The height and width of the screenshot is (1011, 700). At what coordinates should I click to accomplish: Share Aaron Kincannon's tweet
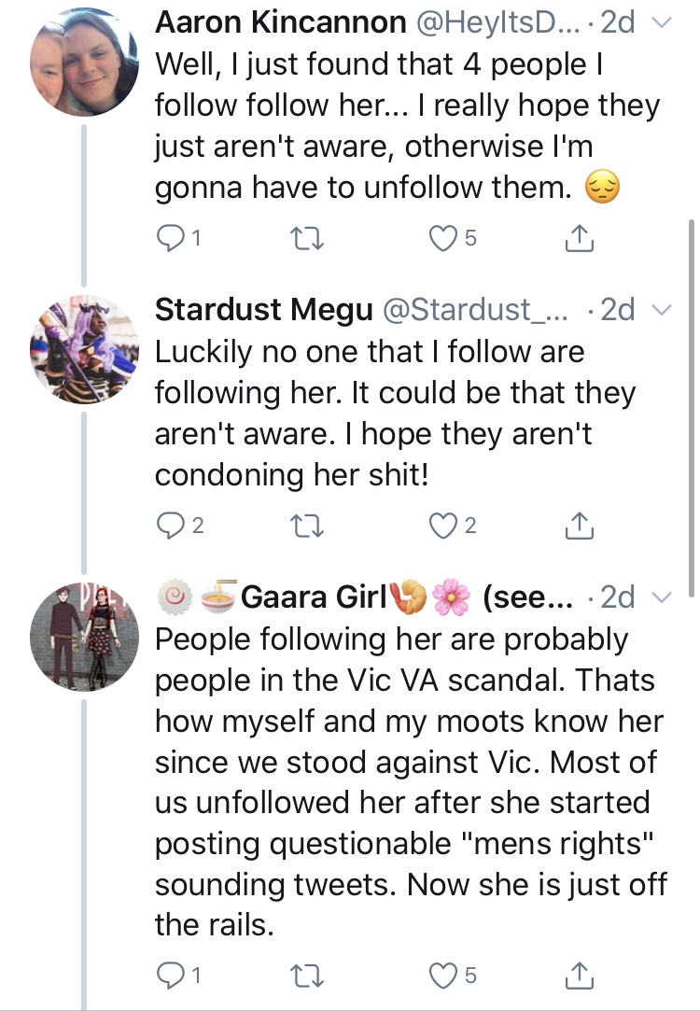[x=579, y=237]
